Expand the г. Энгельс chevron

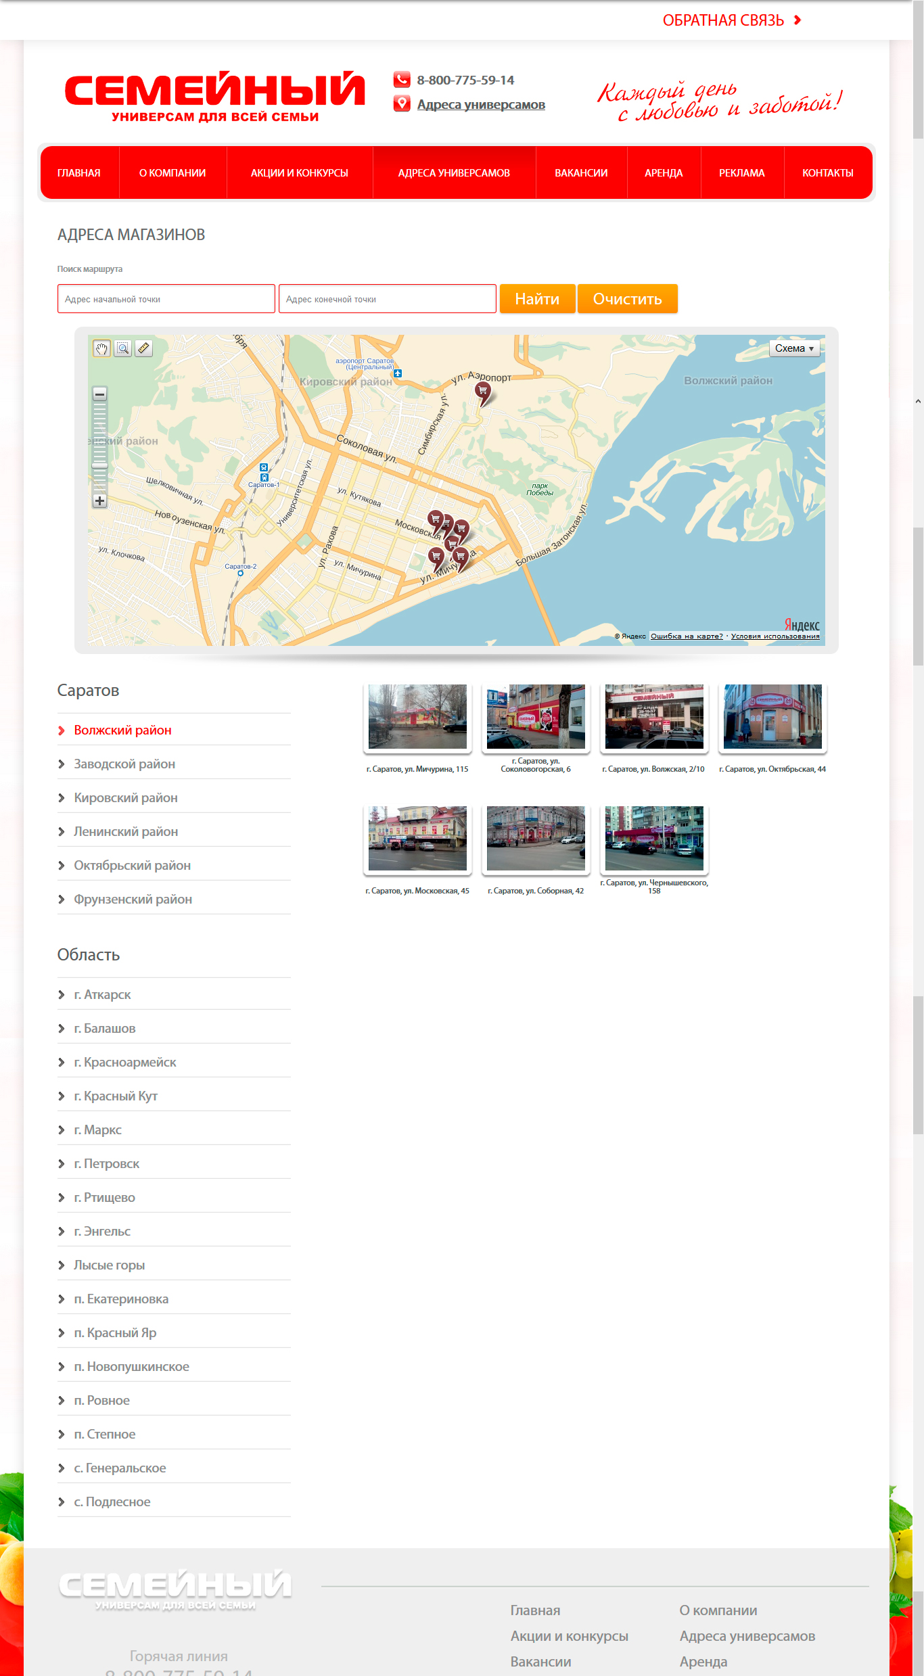click(x=62, y=1232)
